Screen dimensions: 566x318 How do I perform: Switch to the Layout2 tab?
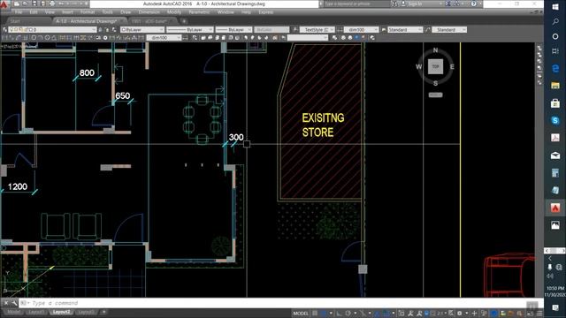click(61, 312)
